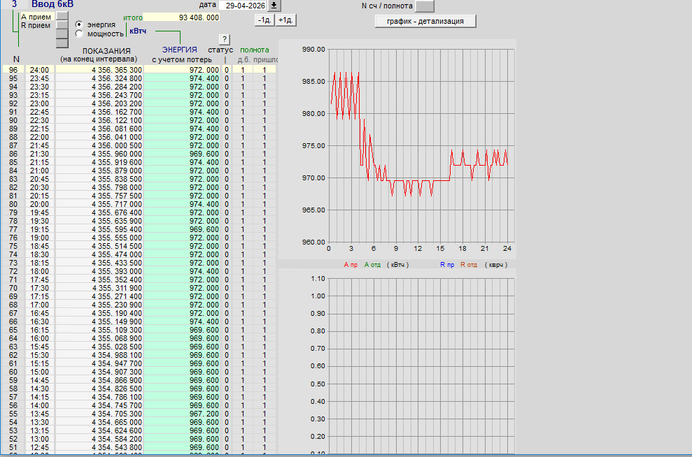Select row 96 at 24:00
Image resolution: width=692 pixels, height=457 pixels.
(139, 70)
